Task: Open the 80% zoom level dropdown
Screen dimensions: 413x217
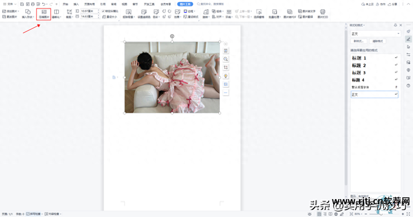Action: pos(358,214)
